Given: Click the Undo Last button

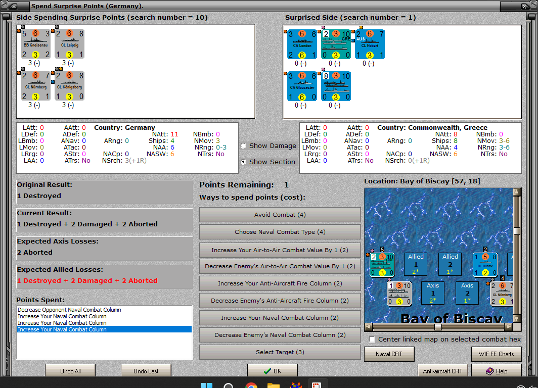Looking at the screenshot, I should [146, 371].
